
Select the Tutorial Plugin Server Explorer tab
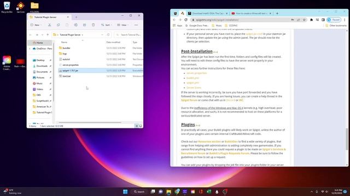coord(49,17)
